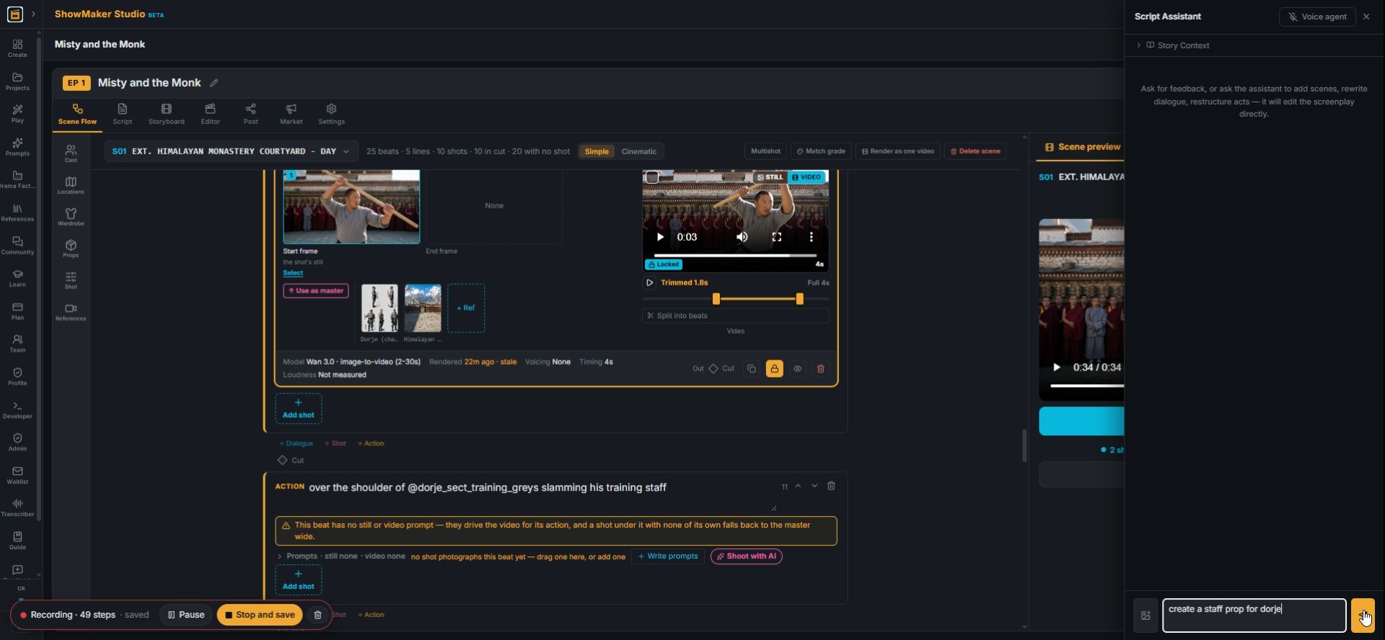This screenshot has height=640, width=1385.
Task: Discard the recording with the trash icon
Action: (x=317, y=615)
